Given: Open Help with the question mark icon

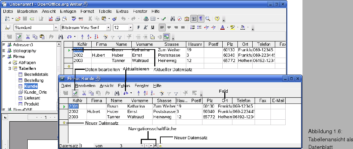Looking at the screenshot, I should 217,19.
